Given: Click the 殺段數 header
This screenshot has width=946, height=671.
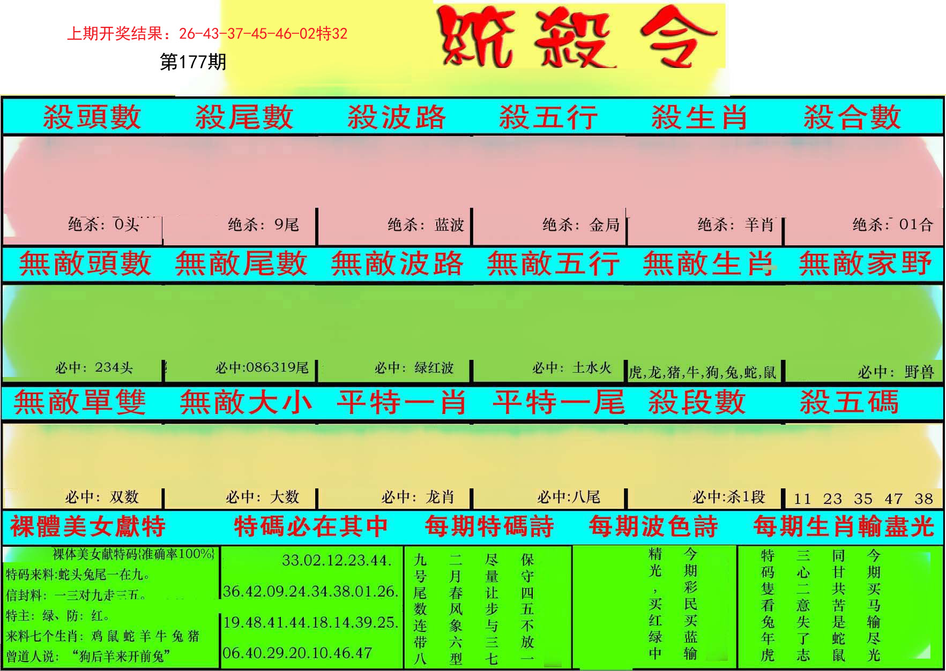Looking at the screenshot, I should [697, 402].
